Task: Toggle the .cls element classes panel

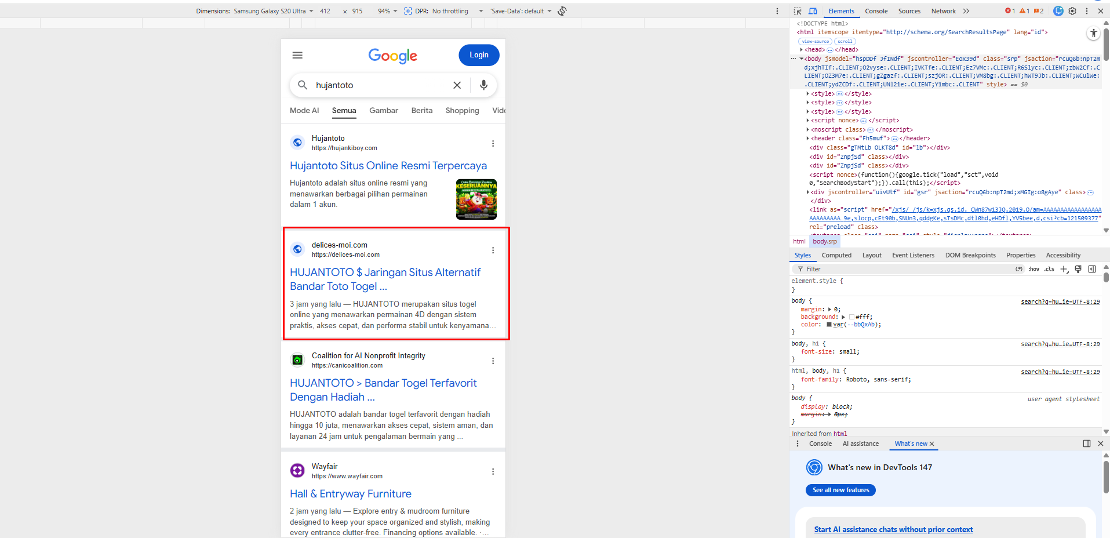Action: (x=1049, y=269)
